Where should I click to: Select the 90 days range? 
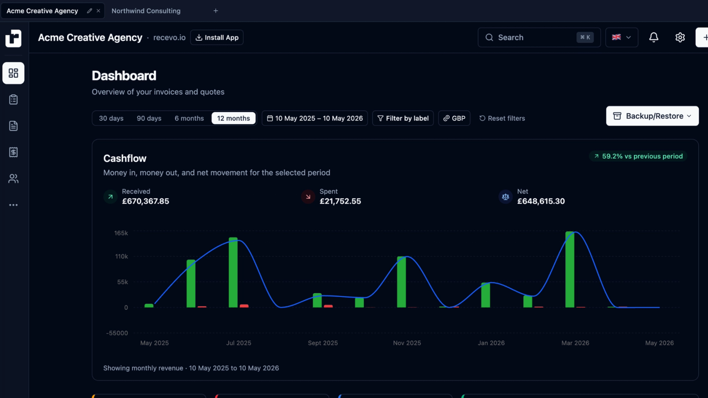[x=149, y=118]
